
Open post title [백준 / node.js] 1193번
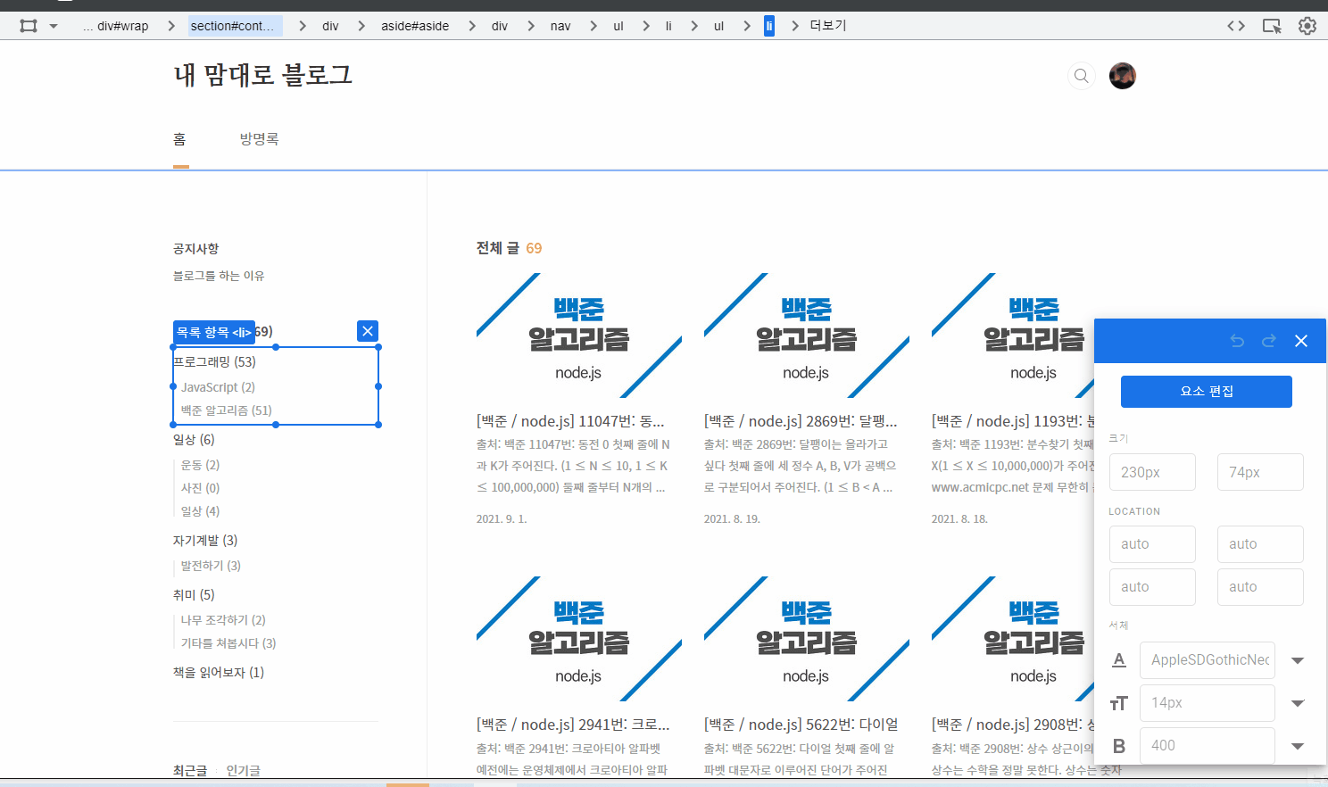pyautogui.click(x=1013, y=421)
